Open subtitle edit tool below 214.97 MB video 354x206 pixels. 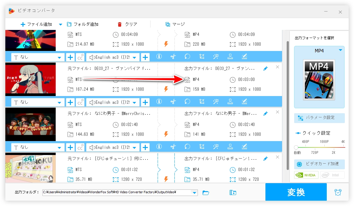pos(244,57)
